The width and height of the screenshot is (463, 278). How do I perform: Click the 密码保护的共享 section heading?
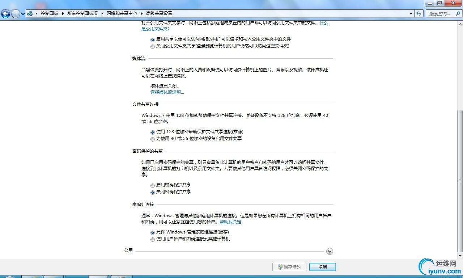coord(148,151)
